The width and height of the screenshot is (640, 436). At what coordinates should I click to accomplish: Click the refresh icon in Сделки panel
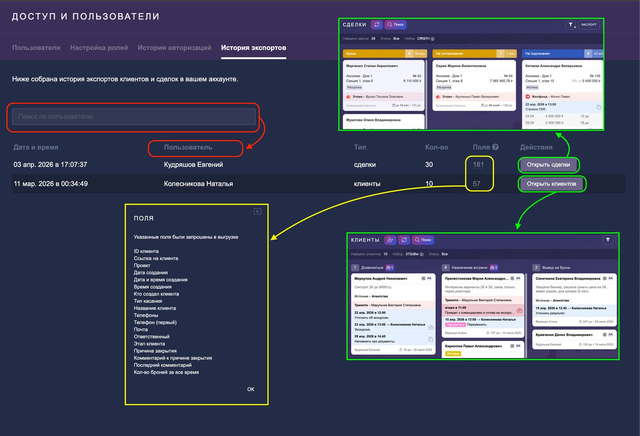click(377, 25)
